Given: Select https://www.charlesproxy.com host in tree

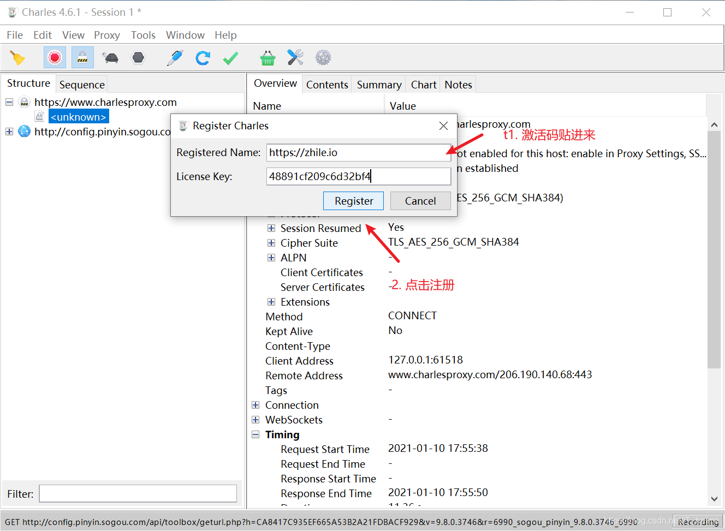Looking at the screenshot, I should pyautogui.click(x=105, y=102).
